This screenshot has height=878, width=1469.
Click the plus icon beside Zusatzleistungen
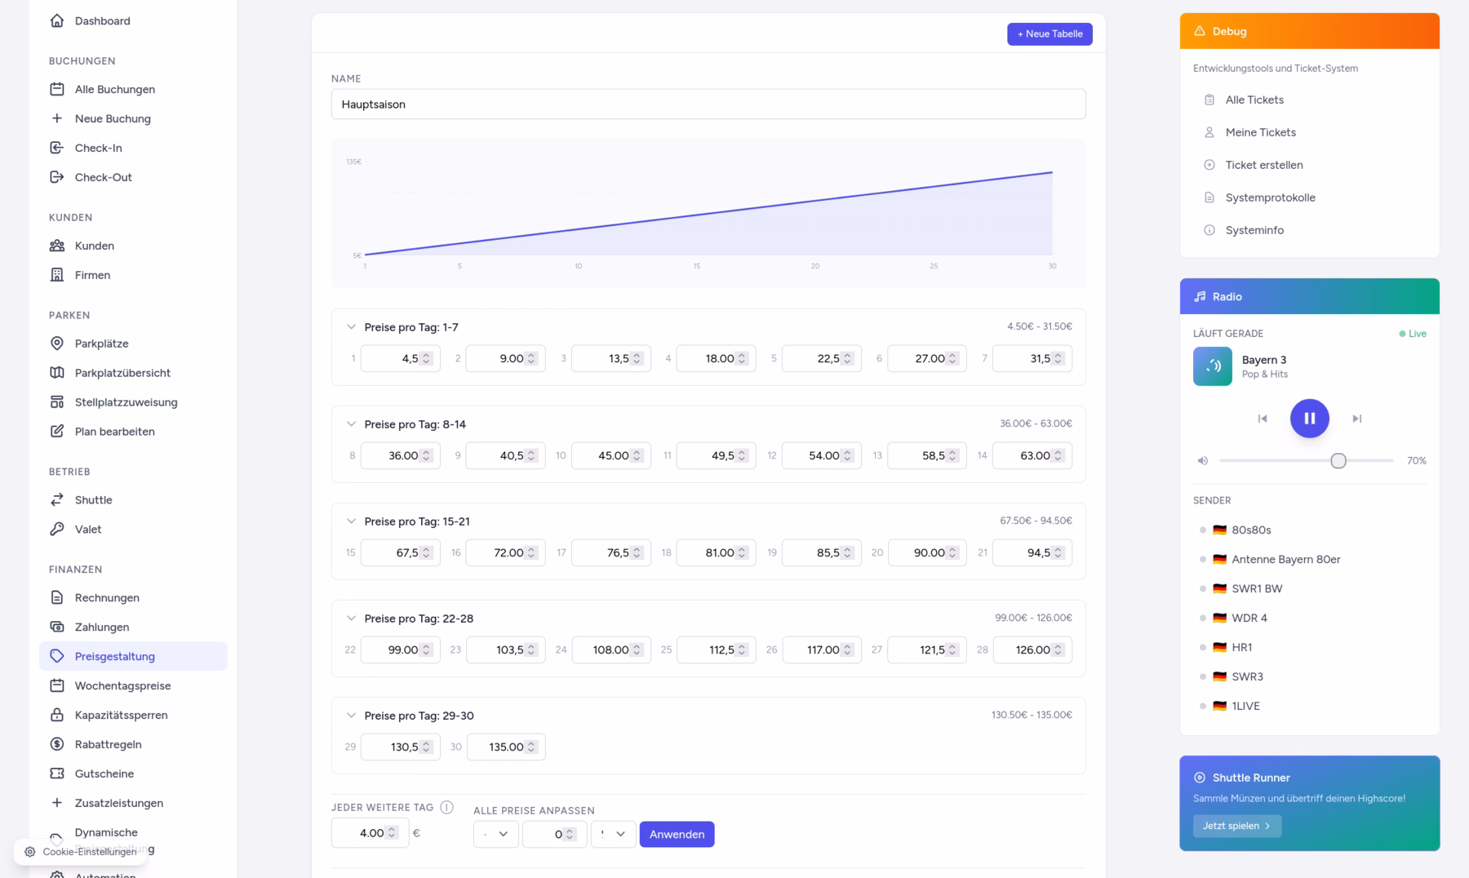(57, 805)
